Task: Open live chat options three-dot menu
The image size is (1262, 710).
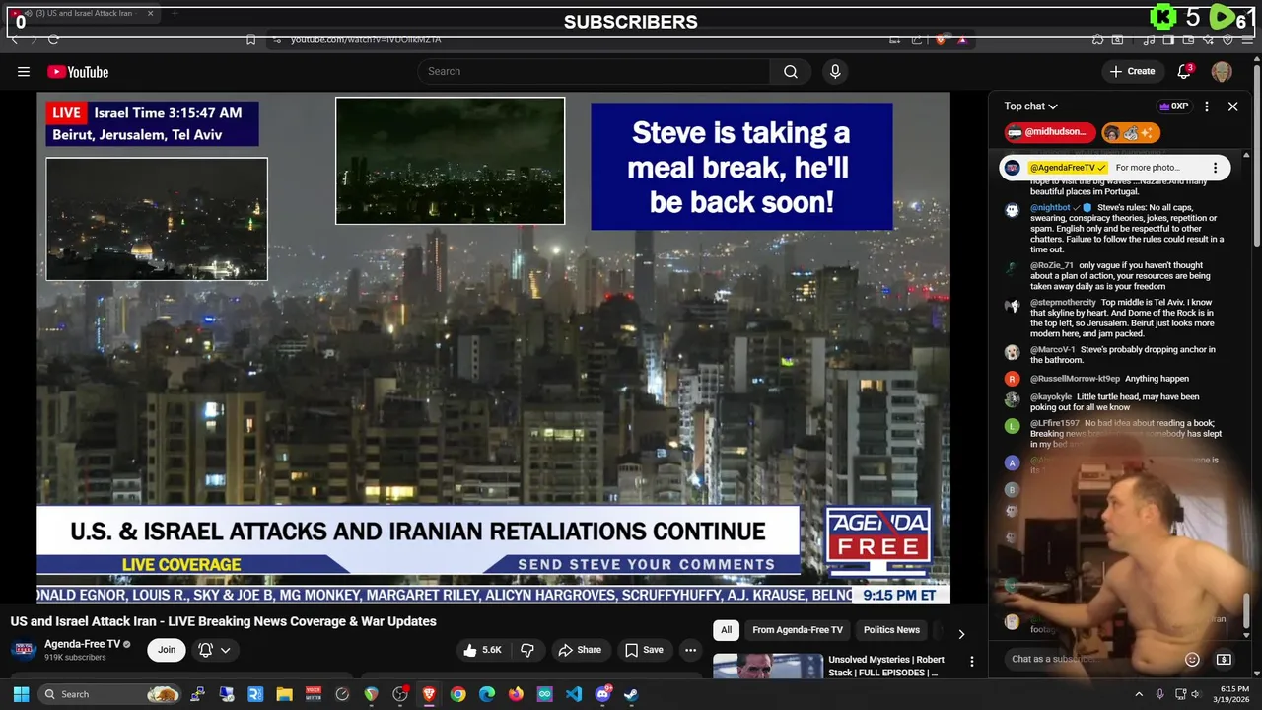Action: click(1207, 106)
